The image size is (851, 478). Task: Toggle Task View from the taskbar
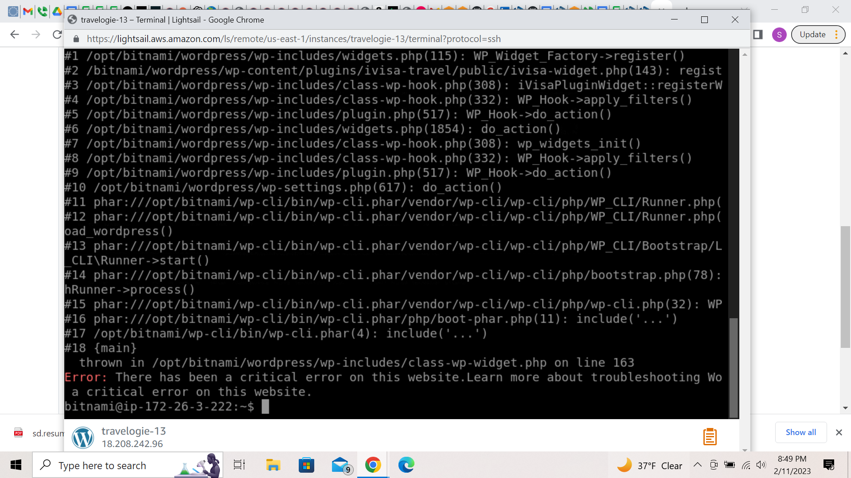pyautogui.click(x=239, y=465)
